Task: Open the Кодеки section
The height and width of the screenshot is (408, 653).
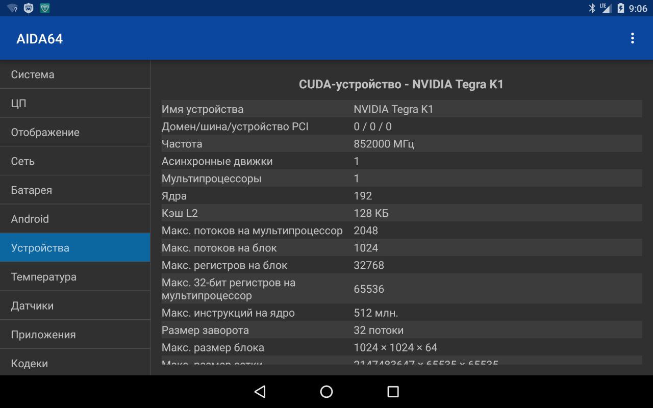Action: coord(75,363)
